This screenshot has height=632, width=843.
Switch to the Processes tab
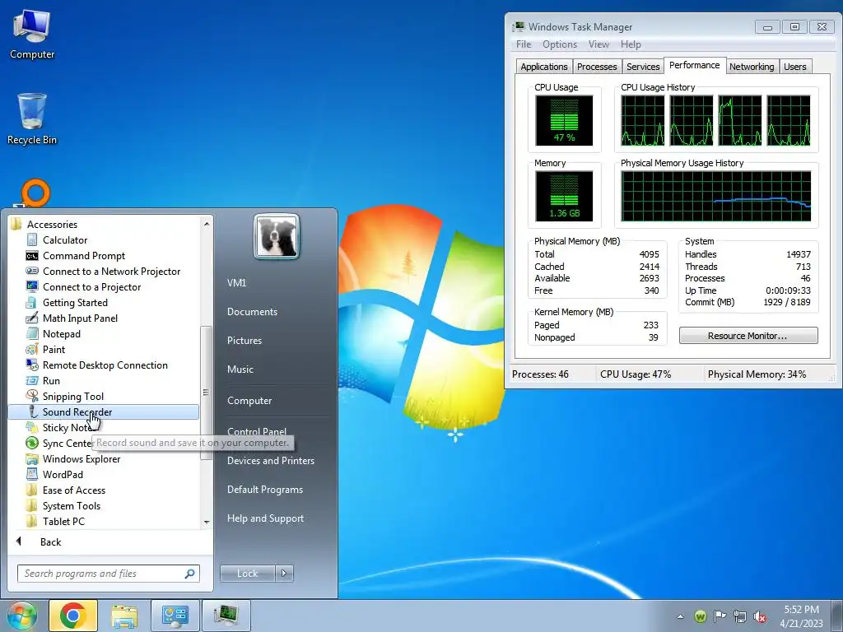click(597, 67)
